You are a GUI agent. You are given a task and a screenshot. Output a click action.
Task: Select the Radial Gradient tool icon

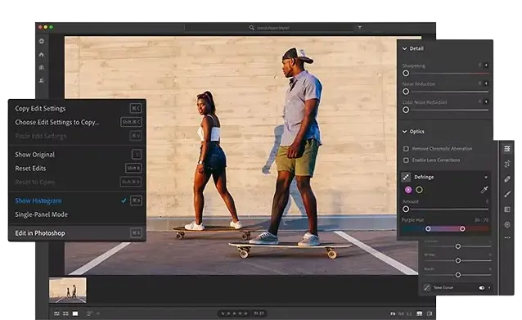pyautogui.click(x=507, y=225)
